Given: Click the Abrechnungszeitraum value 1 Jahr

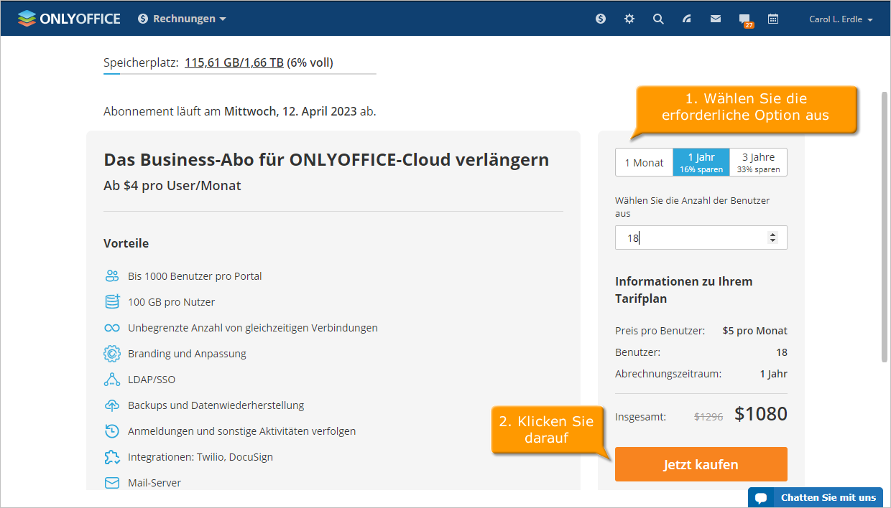Looking at the screenshot, I should point(774,374).
